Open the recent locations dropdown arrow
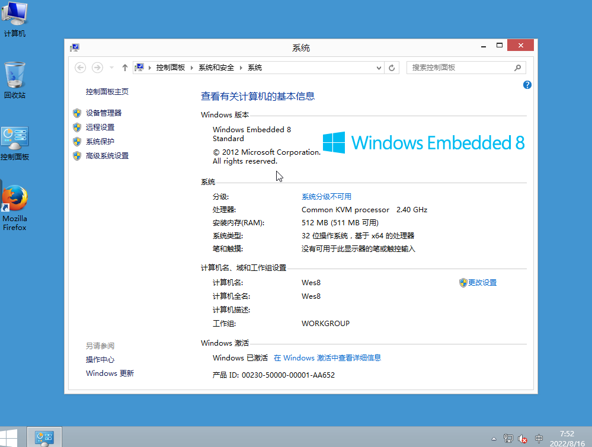The image size is (592, 447). 111,68
